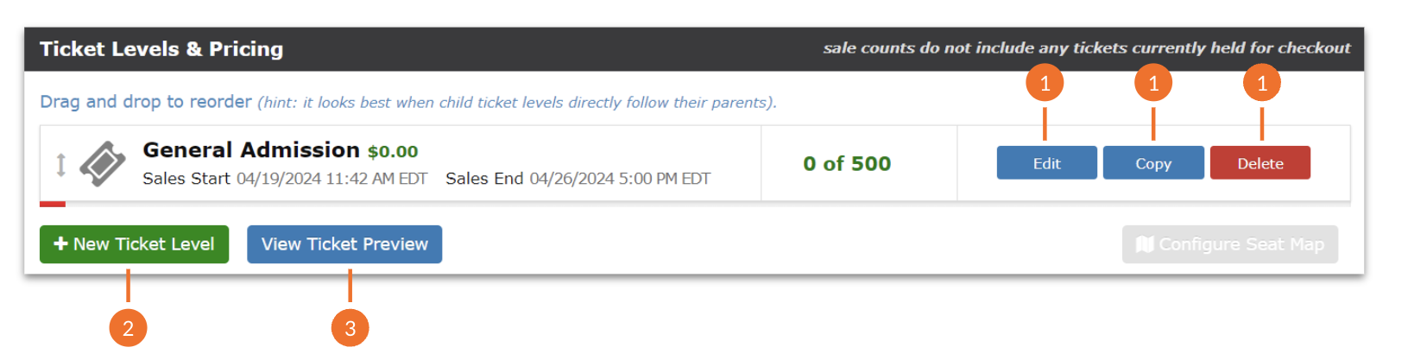Image resolution: width=1408 pixels, height=360 pixels.
Task: Click the $0.00 ticket price
Action: (x=393, y=152)
